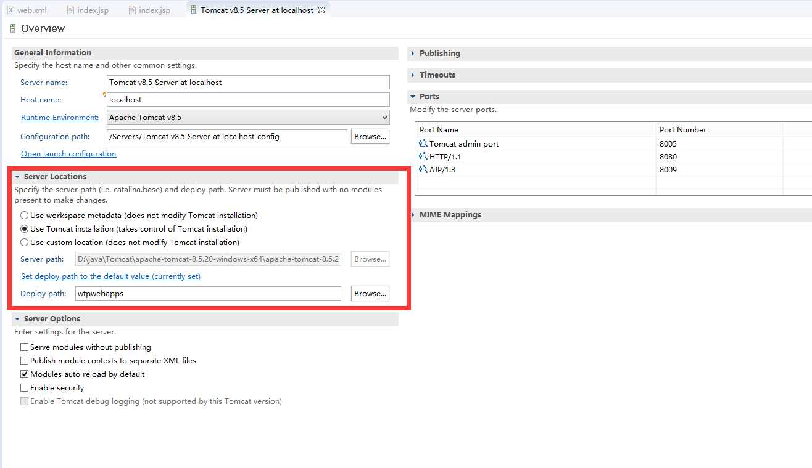Click the web.xml file icon in tab
The height and width of the screenshot is (468, 812).
click(x=10, y=10)
